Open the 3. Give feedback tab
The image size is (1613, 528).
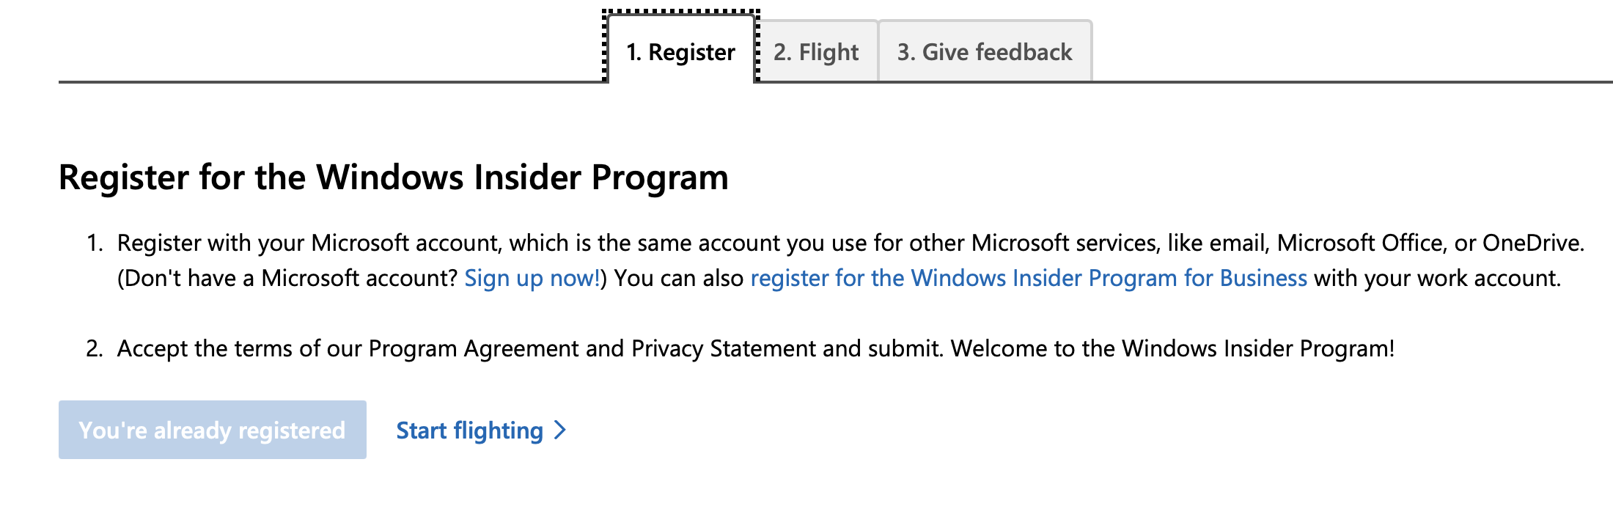point(985,51)
